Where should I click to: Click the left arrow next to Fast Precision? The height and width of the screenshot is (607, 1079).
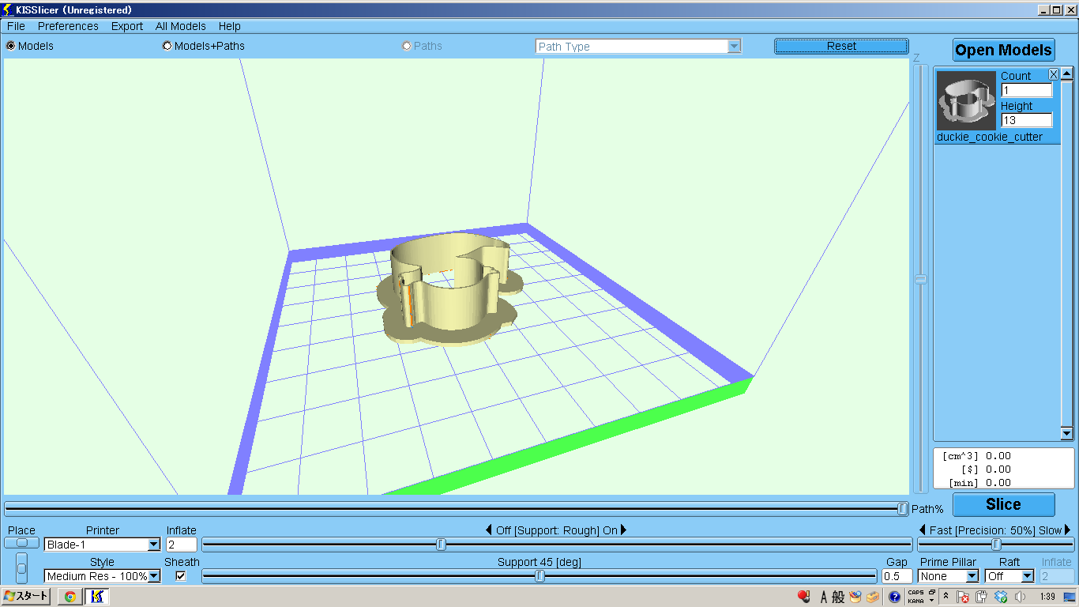[x=923, y=530]
